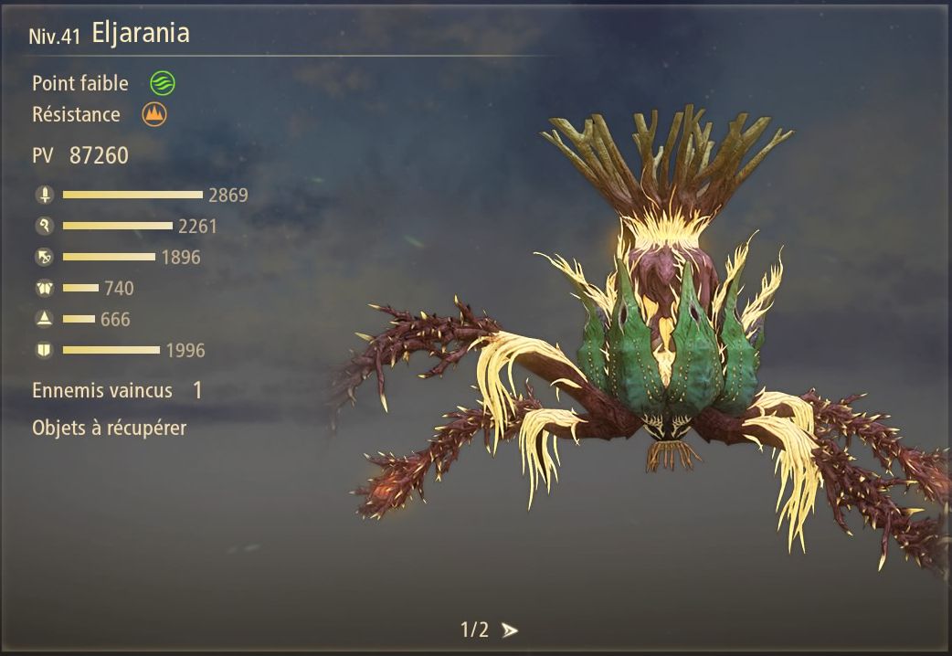The width and height of the screenshot is (952, 656).
Task: Select the elemental defense icon beside 666
Action: point(45,319)
